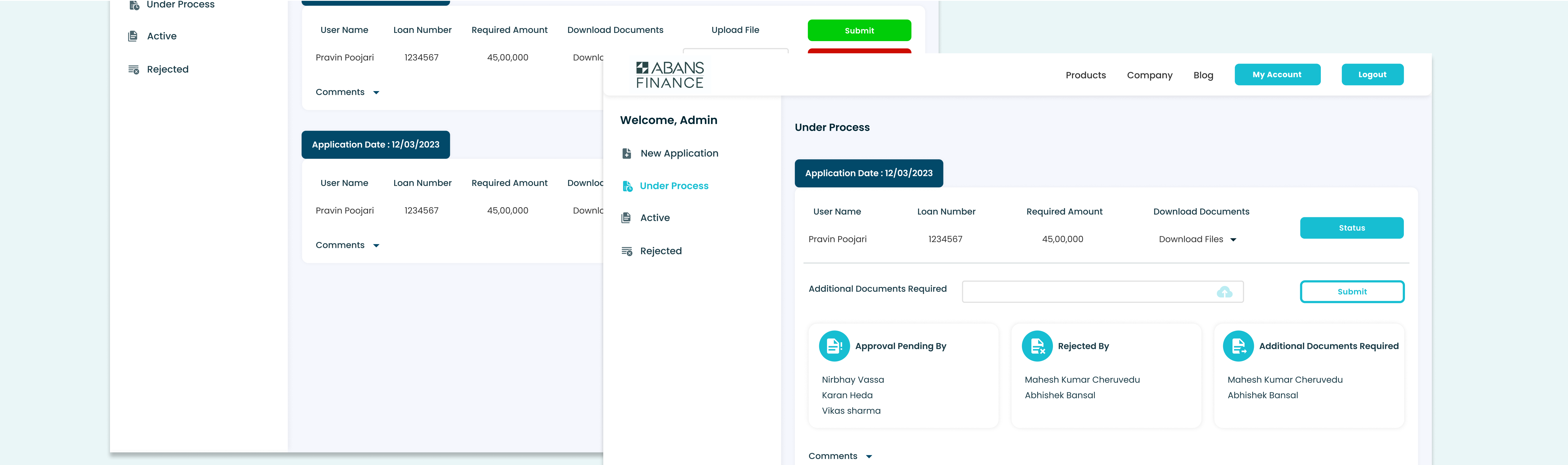Click the Additional Documents Required input field
Screen dimensions: 1568x465
[1102, 292]
